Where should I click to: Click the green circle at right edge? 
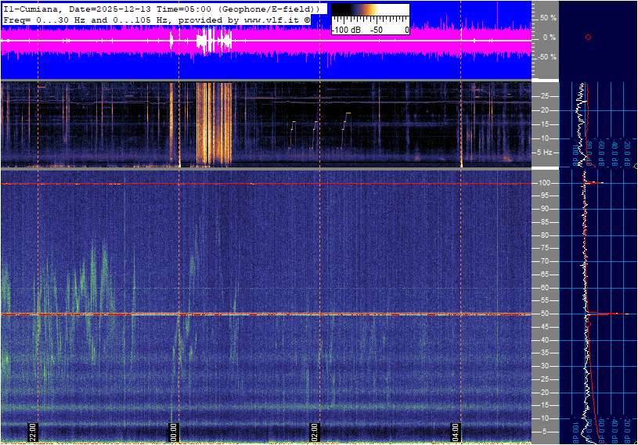tap(635, 167)
